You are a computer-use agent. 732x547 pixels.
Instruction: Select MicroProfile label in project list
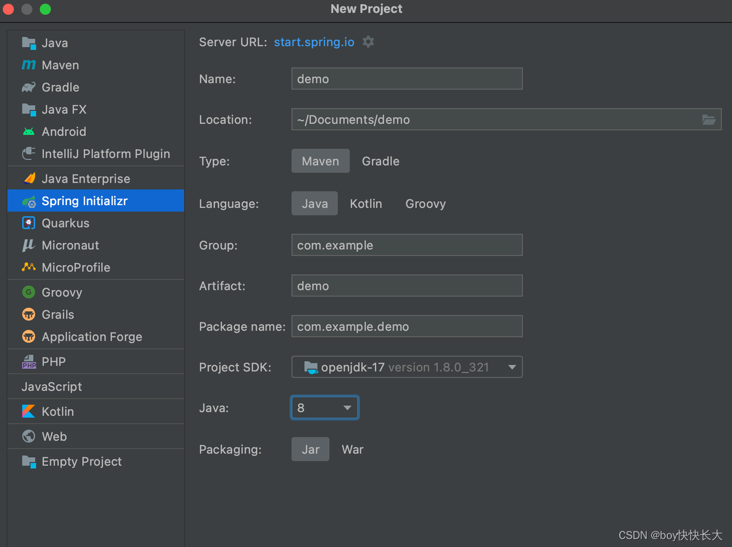coord(76,267)
